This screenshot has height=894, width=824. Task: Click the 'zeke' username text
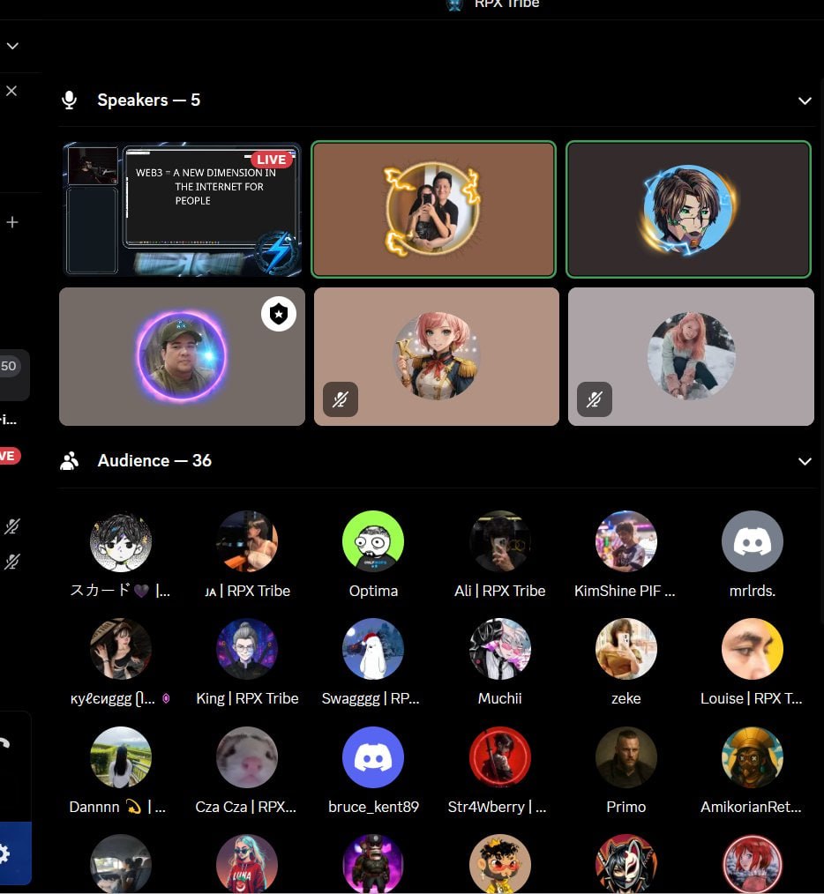(626, 698)
